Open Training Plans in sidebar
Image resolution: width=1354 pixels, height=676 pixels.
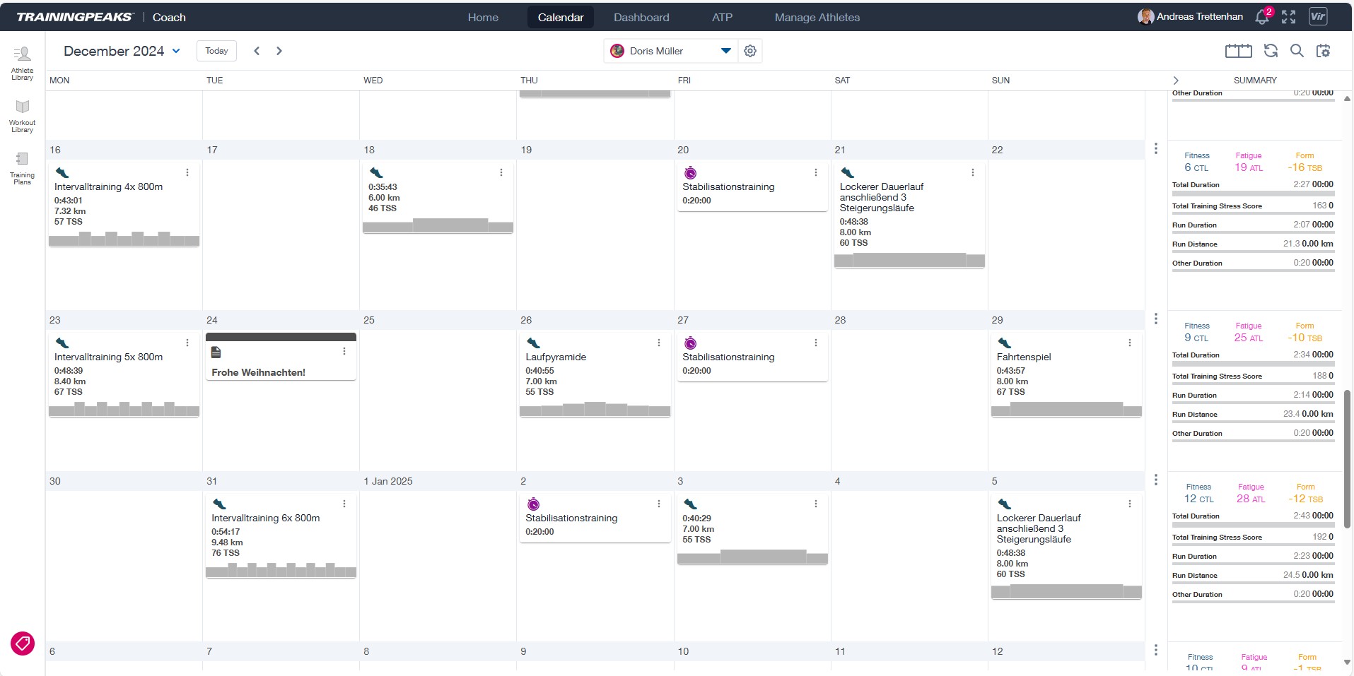pos(22,167)
